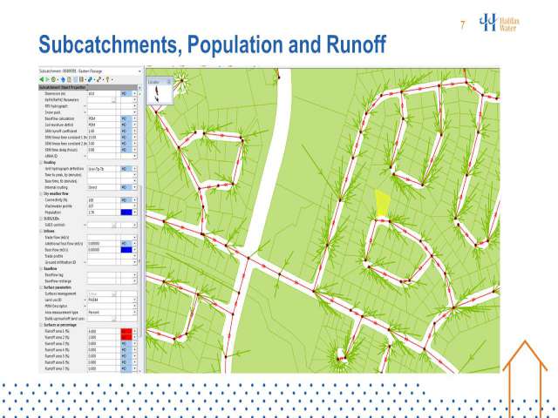Collapse the Baseflow section
The width and height of the screenshot is (558, 418).
pyautogui.click(x=41, y=269)
